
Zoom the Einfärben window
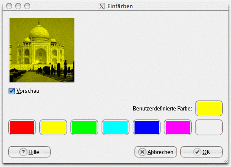click(x=27, y=6)
